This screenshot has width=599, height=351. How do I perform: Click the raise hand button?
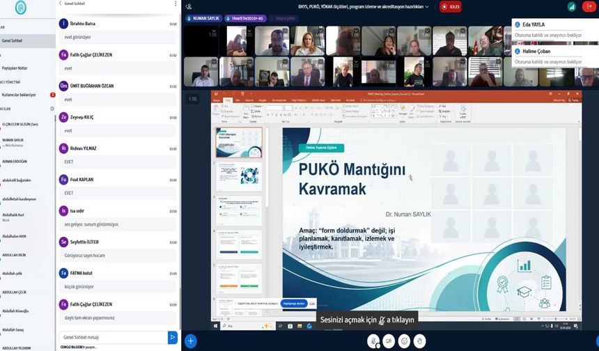pos(419,341)
